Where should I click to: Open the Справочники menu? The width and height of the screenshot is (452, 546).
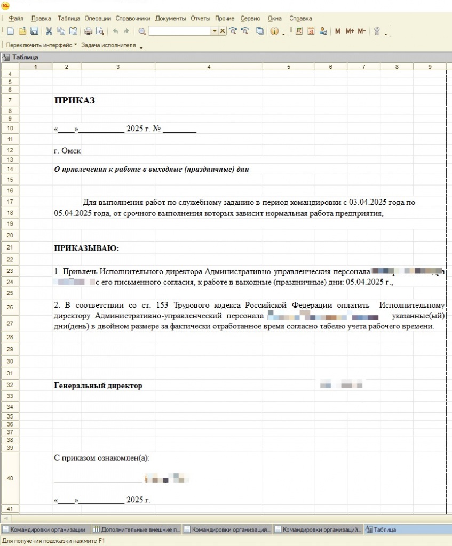(133, 19)
